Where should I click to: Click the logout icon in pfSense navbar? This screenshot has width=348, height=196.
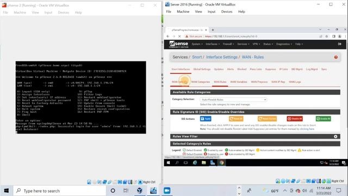[x=339, y=44]
